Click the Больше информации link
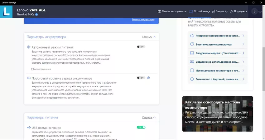265x140 pixels. tap(143, 20)
